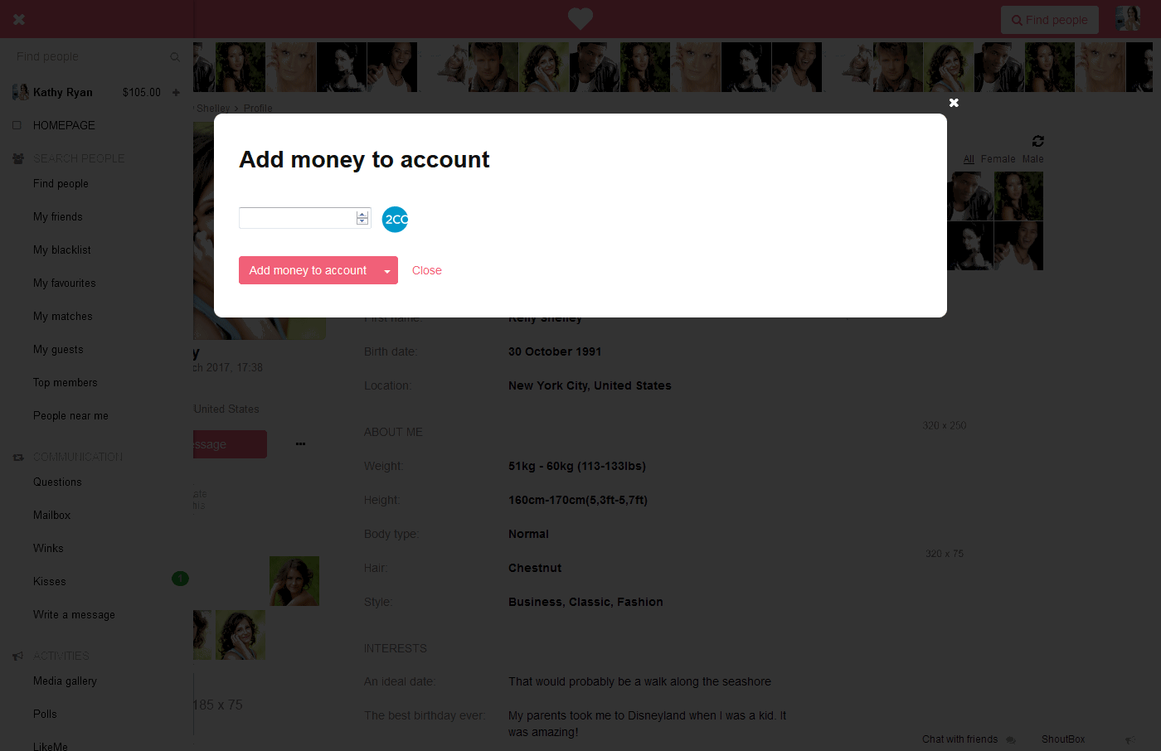
Task: Click the Find people header button
Action: click(1049, 20)
